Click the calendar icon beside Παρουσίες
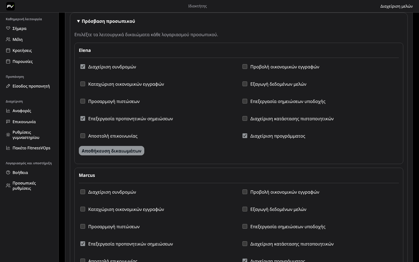Viewport: 419px width, 262px height. click(x=8, y=61)
